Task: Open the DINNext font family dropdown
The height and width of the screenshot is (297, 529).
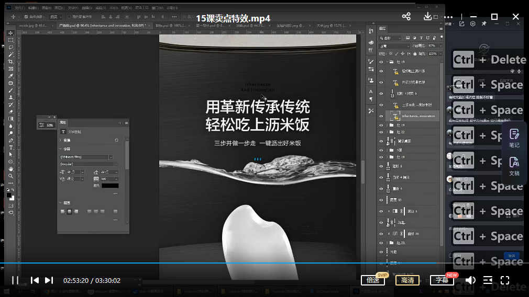Action: (x=86, y=157)
